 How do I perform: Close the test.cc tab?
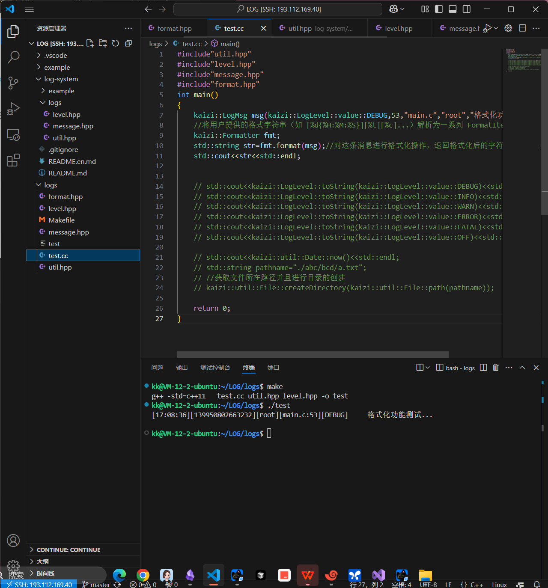click(x=263, y=28)
